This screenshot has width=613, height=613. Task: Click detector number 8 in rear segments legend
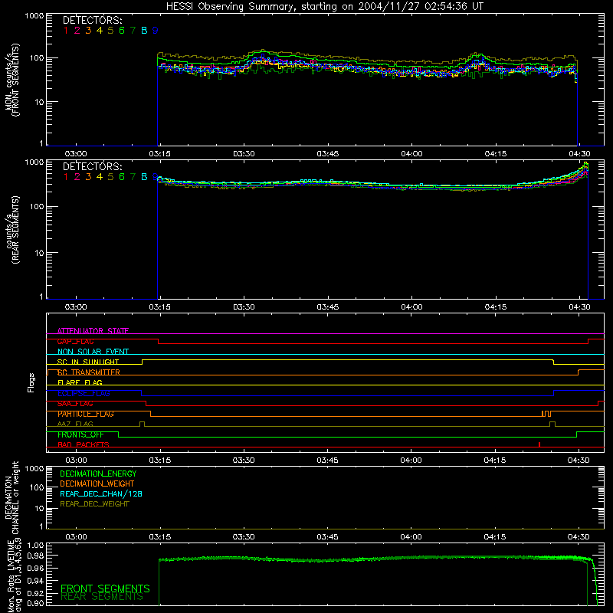[x=144, y=177]
